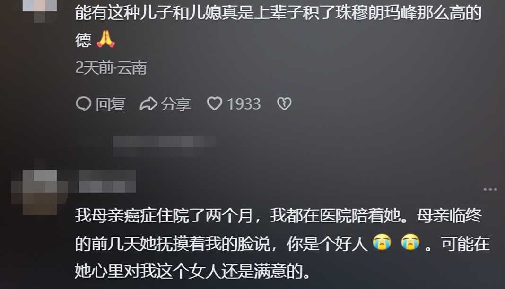Select the comment line starting 我母亲癌症住院

click(x=278, y=215)
